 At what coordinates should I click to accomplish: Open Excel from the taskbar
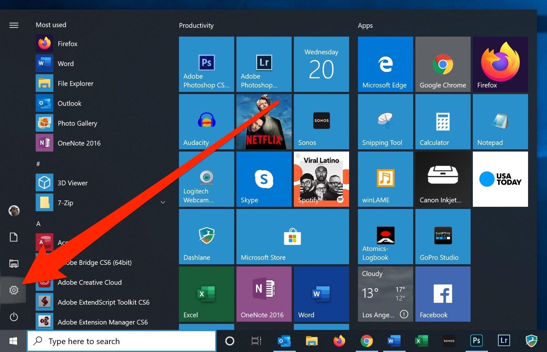(x=421, y=341)
